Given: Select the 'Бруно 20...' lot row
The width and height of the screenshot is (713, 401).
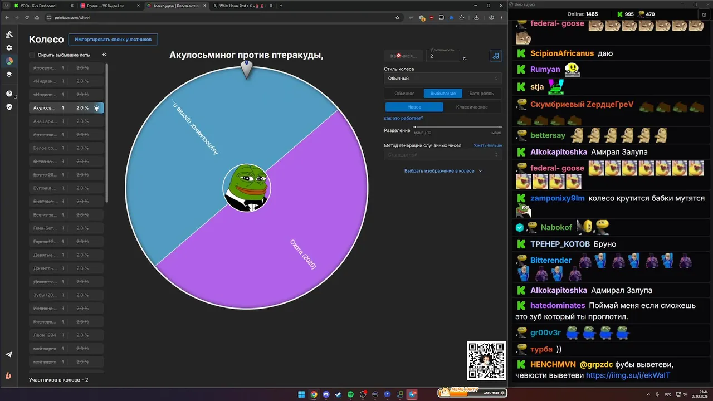Looking at the screenshot, I should pos(66,175).
